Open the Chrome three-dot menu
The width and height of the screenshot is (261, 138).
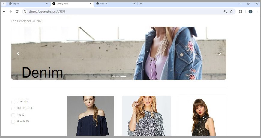point(257,11)
